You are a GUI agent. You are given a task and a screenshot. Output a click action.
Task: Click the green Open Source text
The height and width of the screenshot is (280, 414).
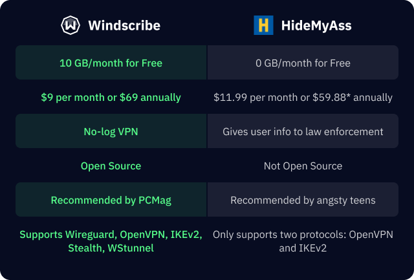(x=111, y=166)
